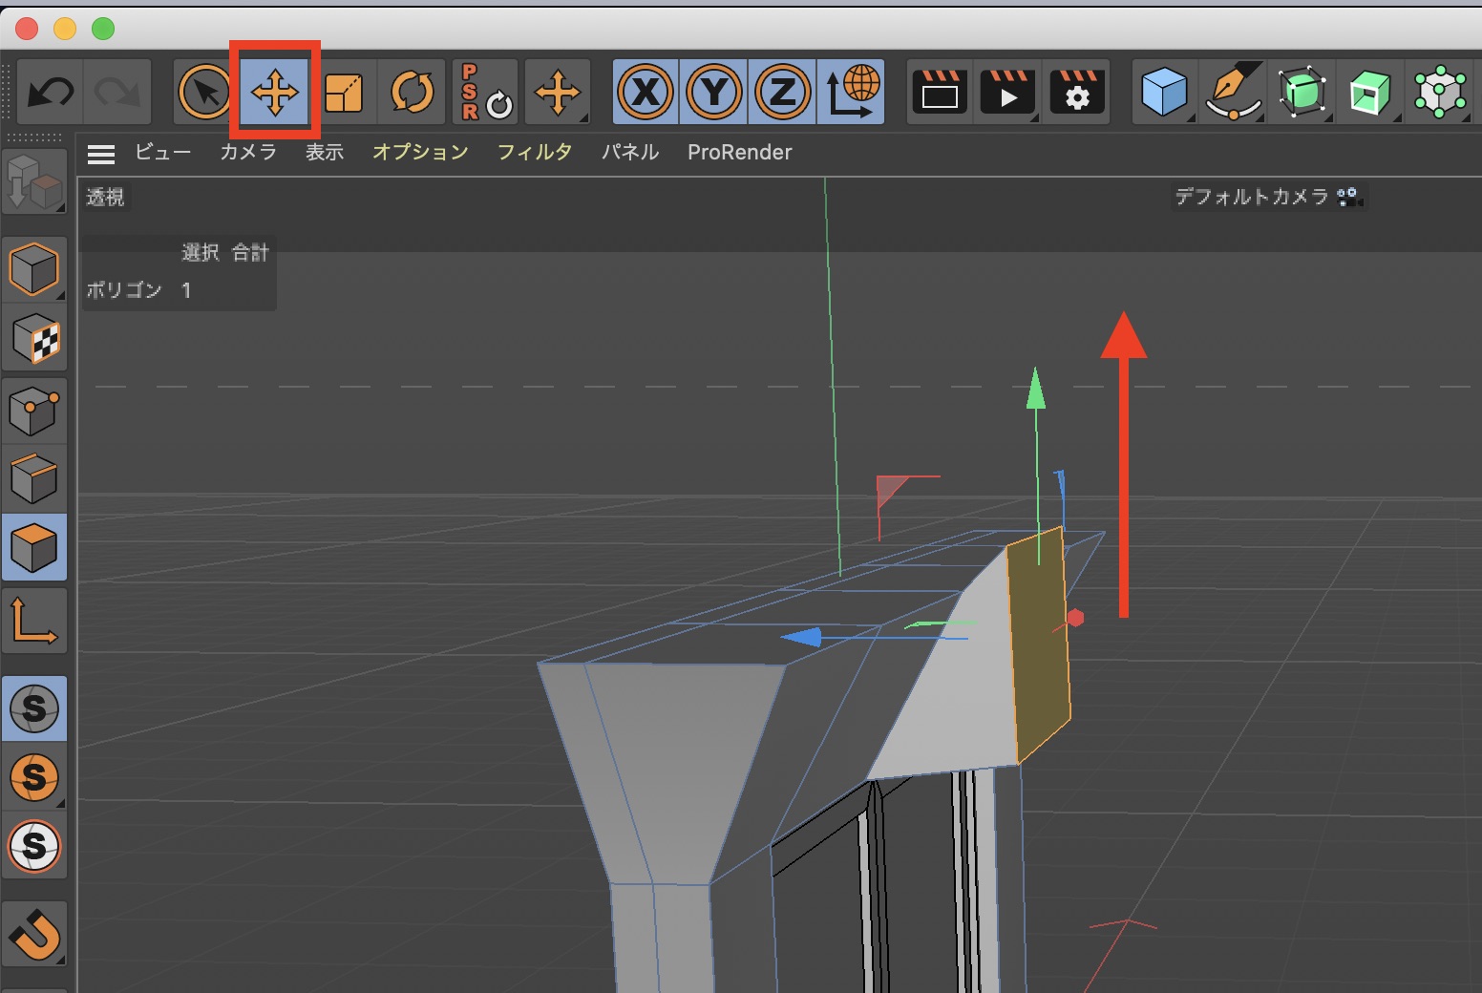Select the Live Selection tool
1482x993 pixels.
(205, 93)
